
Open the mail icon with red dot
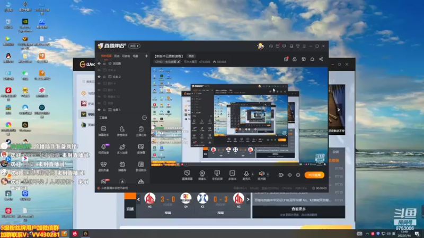click(277, 46)
